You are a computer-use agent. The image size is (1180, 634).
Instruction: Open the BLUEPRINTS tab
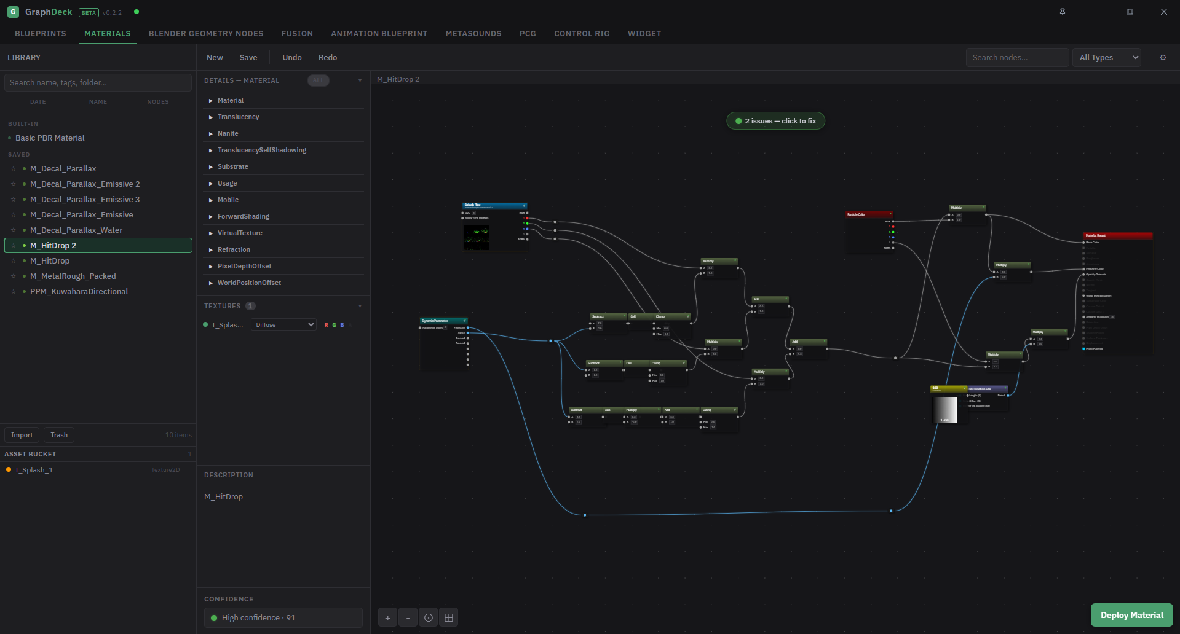pyautogui.click(x=40, y=34)
